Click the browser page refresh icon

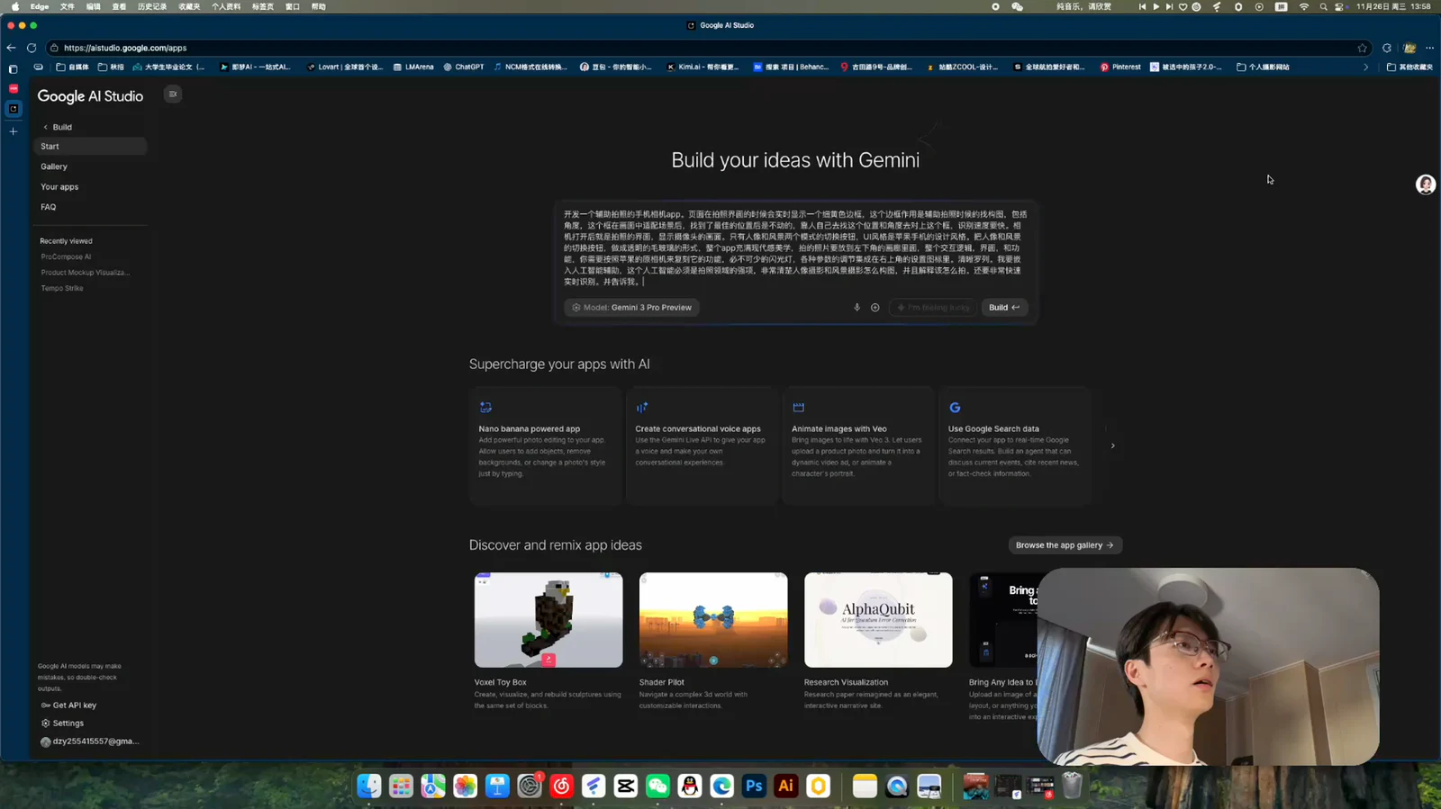pos(32,48)
